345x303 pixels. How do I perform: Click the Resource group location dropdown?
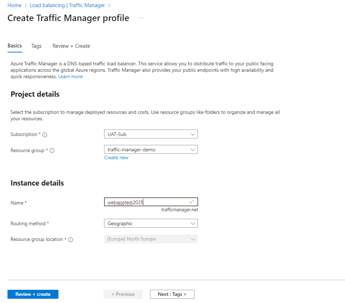[x=150, y=239]
